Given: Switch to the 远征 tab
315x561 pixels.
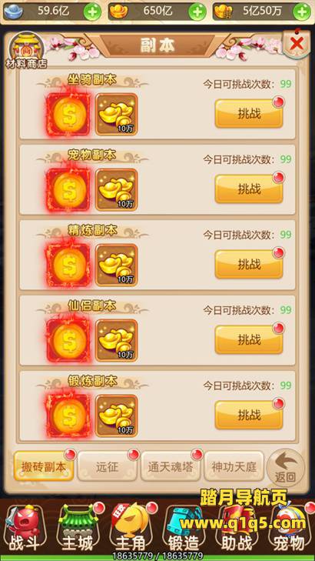Looking at the screenshot, I should (x=107, y=466).
